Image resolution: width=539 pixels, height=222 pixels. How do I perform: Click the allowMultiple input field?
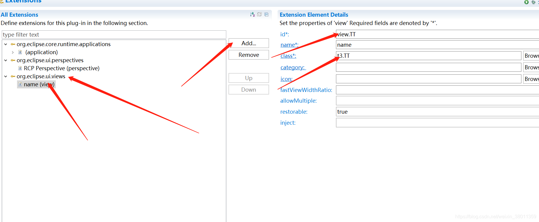pyautogui.click(x=437, y=101)
